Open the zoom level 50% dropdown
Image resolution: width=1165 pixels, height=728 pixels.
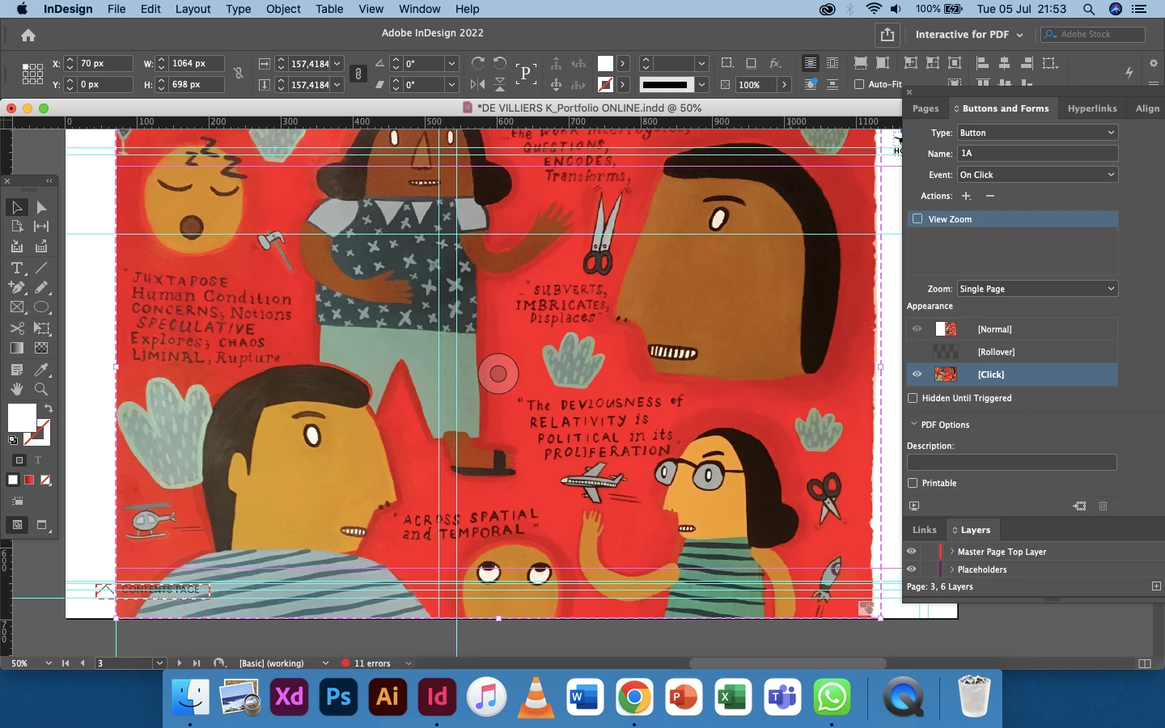[x=49, y=663]
